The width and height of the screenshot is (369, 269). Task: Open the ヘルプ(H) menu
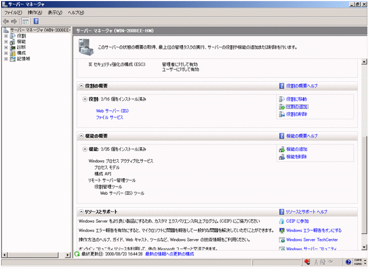[76, 13]
